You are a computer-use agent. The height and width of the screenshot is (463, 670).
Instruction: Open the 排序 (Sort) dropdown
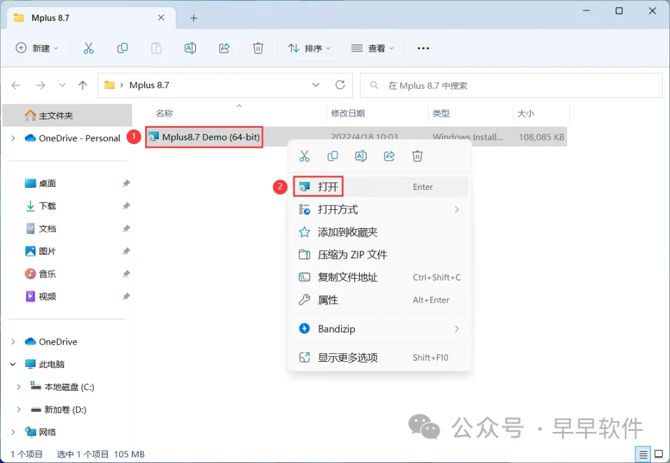click(310, 48)
